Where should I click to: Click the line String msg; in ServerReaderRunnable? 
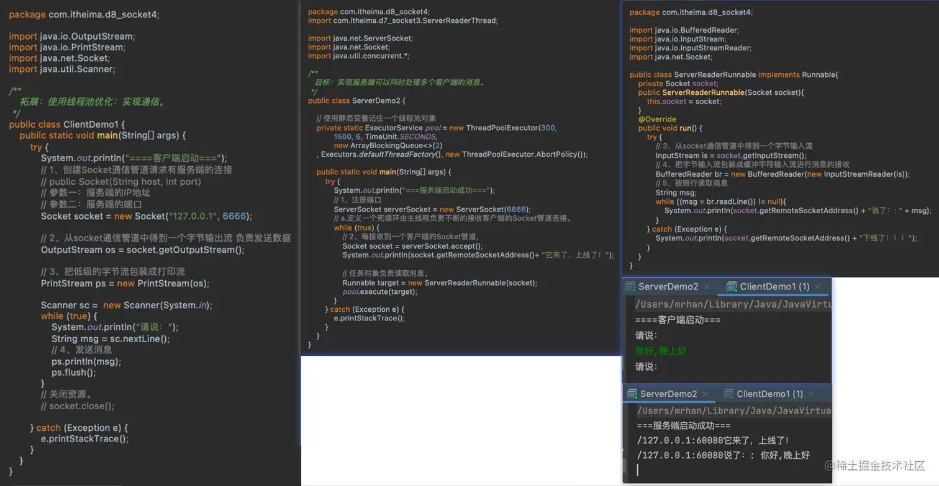coord(676,193)
